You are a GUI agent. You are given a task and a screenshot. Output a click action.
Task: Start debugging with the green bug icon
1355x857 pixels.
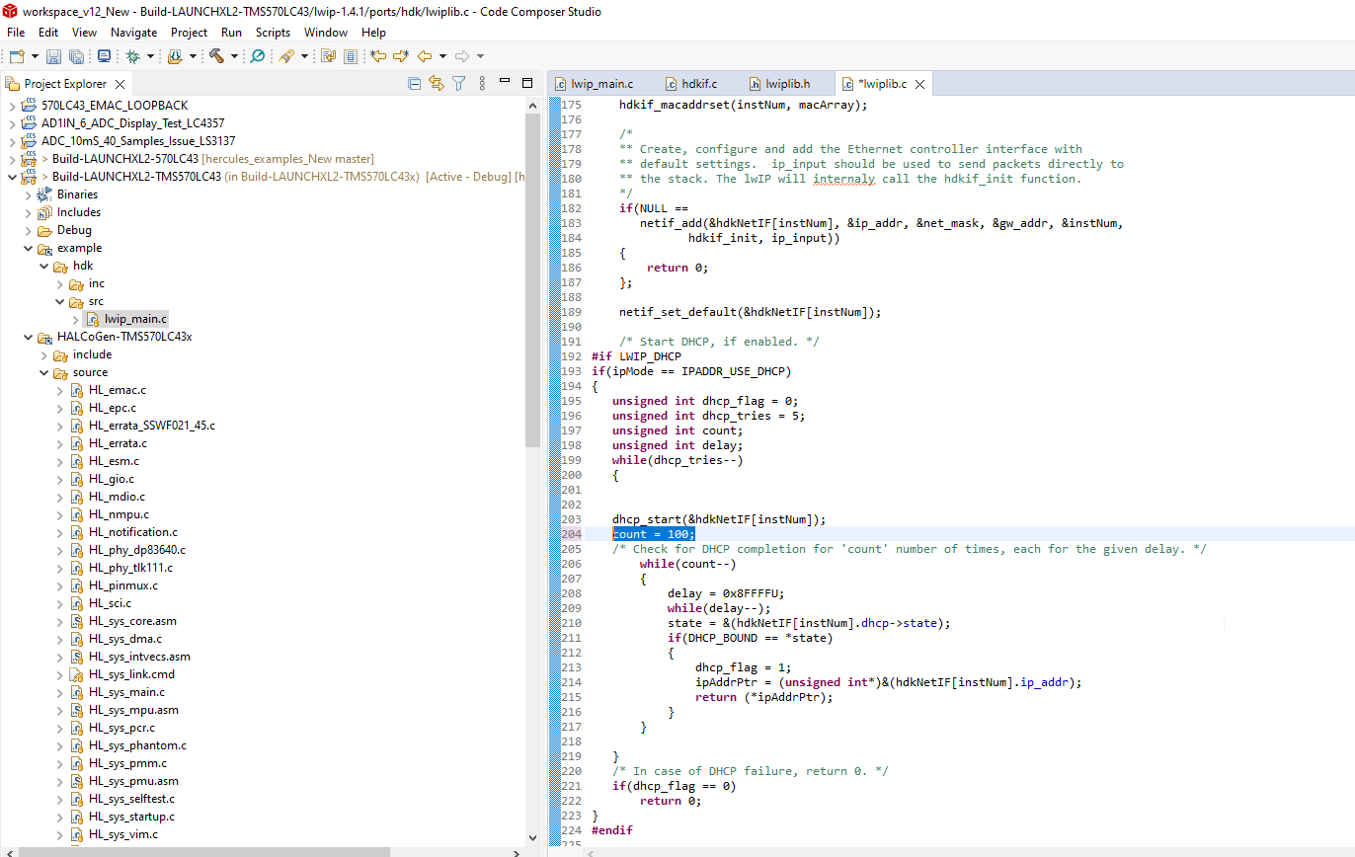pos(132,56)
